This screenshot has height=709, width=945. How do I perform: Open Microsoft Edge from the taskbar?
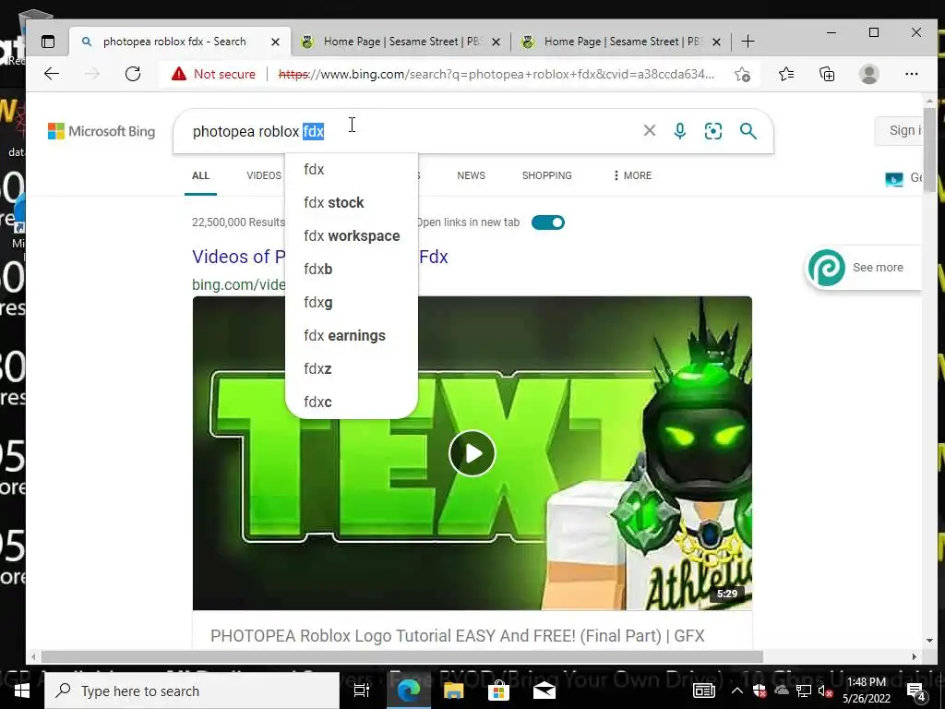408,691
